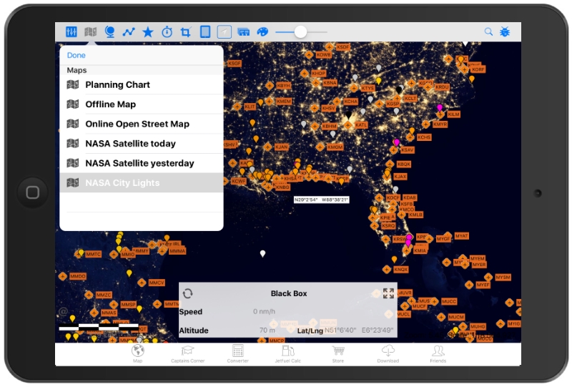Open the color palette icon
Viewport: 572px width, 387px height.
pyautogui.click(x=262, y=32)
